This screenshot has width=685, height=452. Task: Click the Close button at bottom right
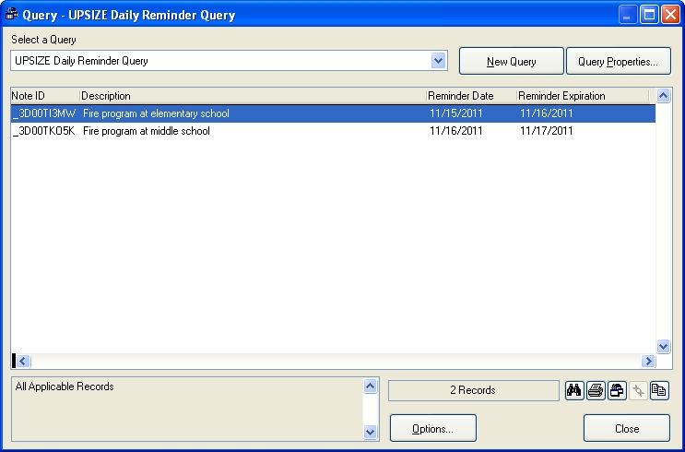627,428
